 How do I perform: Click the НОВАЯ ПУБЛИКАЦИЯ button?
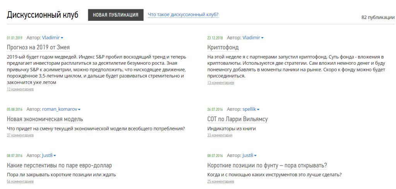point(116,15)
